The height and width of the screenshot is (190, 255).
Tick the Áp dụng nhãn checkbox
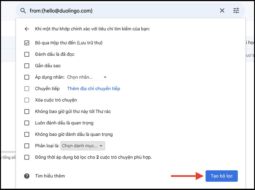(x=27, y=77)
